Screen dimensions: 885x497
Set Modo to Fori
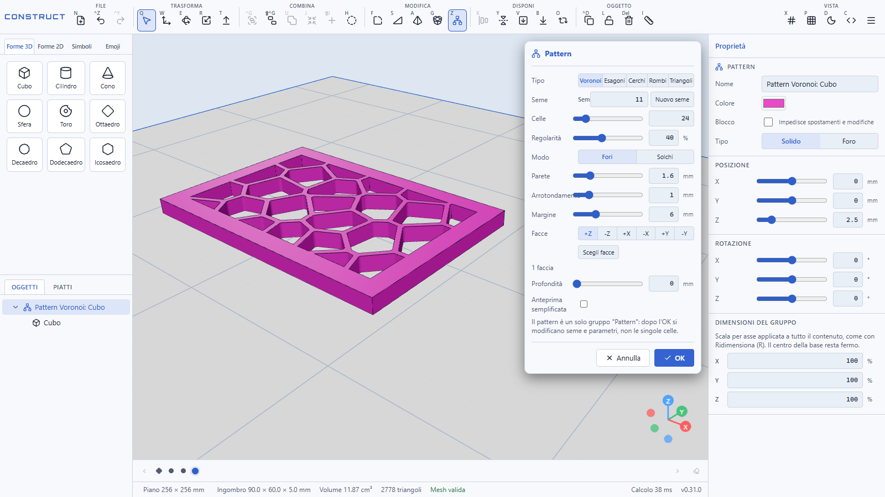(607, 157)
